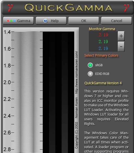Confirm settings with the OK button
This screenshot has height=153, width=134.
pos(84,21)
